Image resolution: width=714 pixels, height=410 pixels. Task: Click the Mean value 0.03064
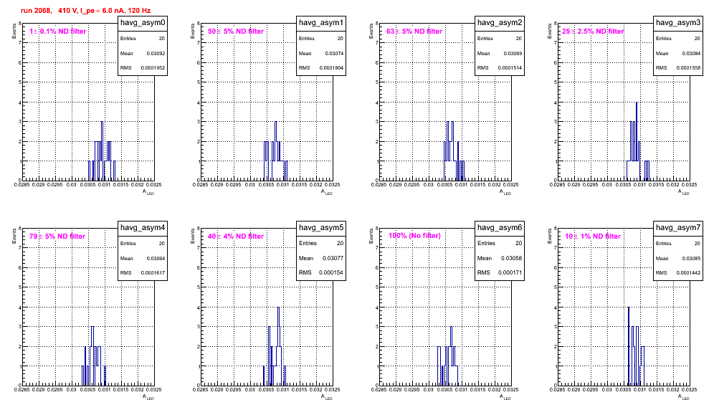point(156,258)
